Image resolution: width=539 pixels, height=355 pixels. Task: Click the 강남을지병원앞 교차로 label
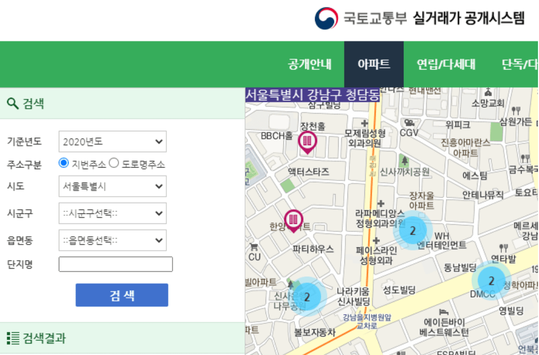pyautogui.click(x=367, y=322)
